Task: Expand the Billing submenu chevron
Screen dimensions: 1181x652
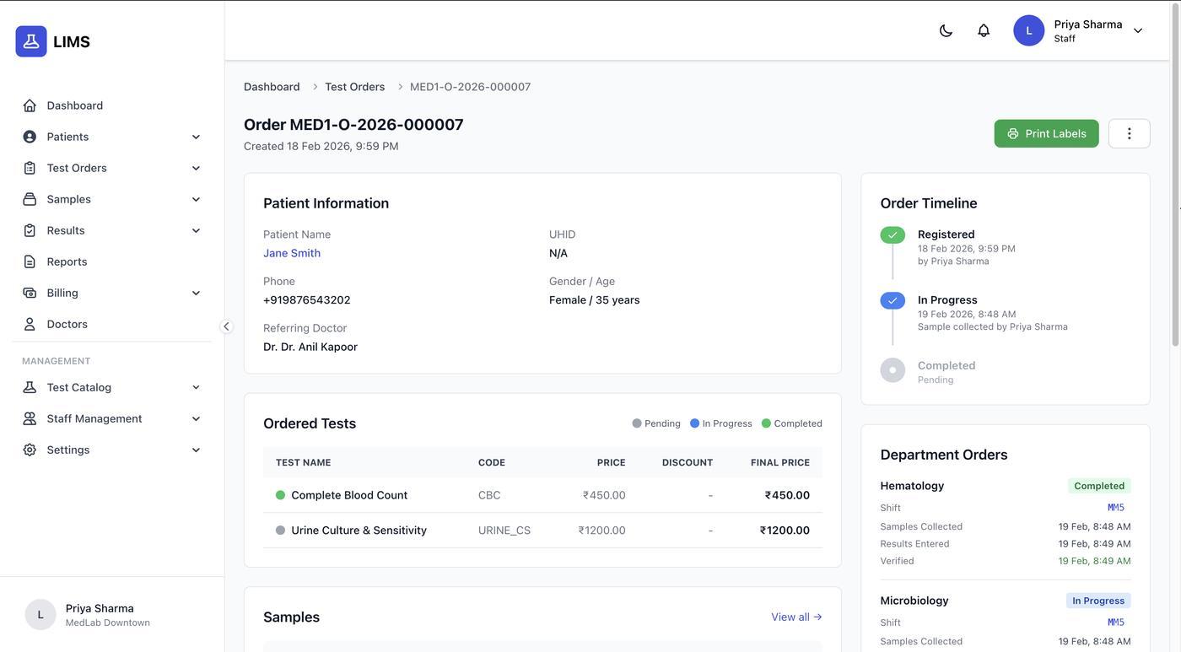Action: (x=196, y=293)
